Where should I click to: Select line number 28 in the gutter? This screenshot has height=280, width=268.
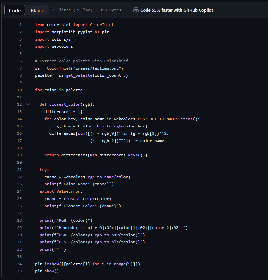(x=19, y=220)
